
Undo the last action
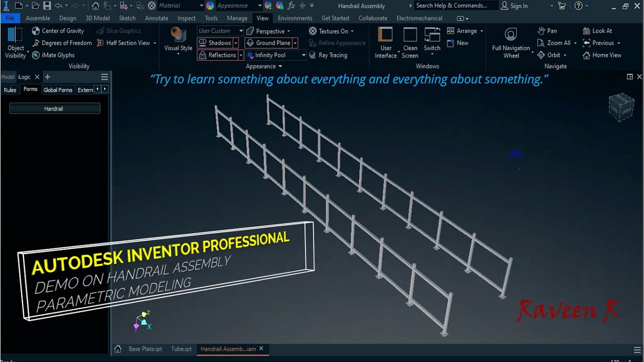tap(58, 6)
